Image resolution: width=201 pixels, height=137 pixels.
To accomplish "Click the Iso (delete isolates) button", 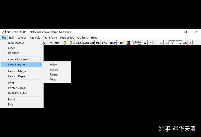I will pos(79,43).
